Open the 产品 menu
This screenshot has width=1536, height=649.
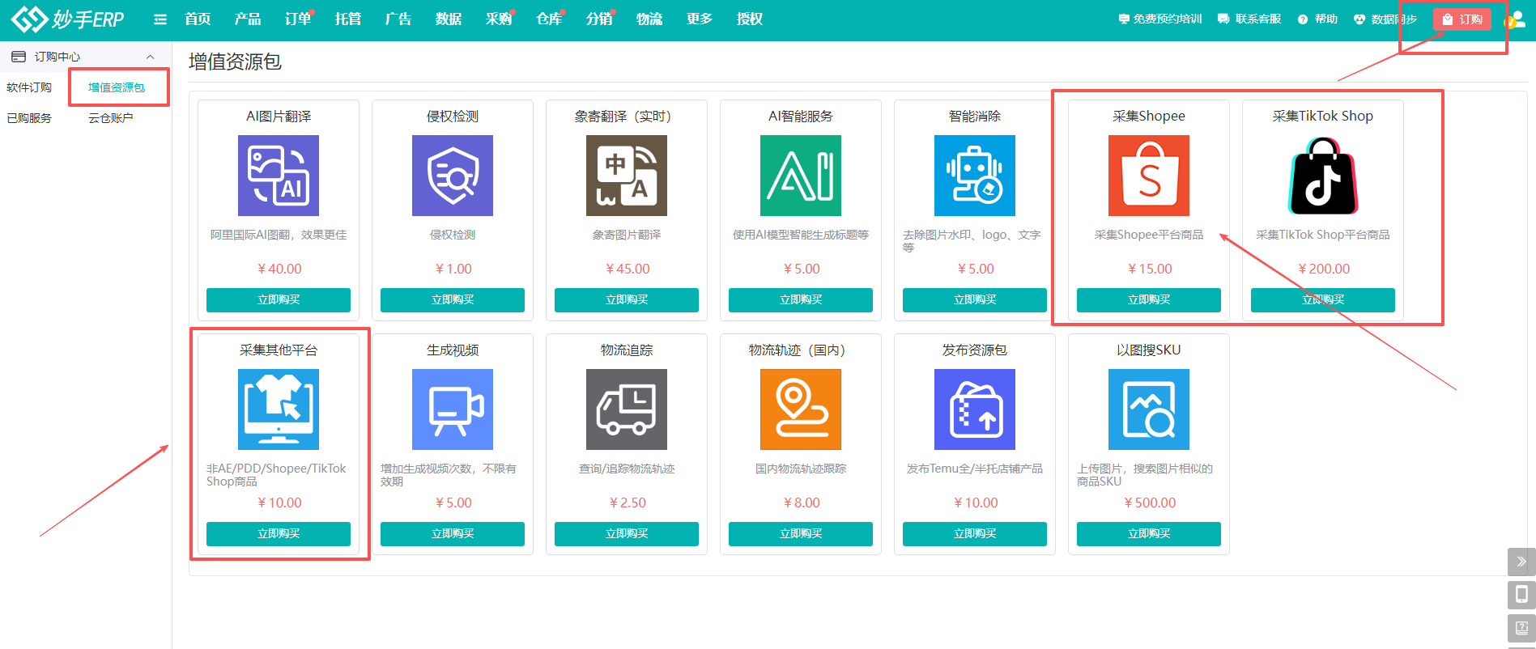(248, 19)
